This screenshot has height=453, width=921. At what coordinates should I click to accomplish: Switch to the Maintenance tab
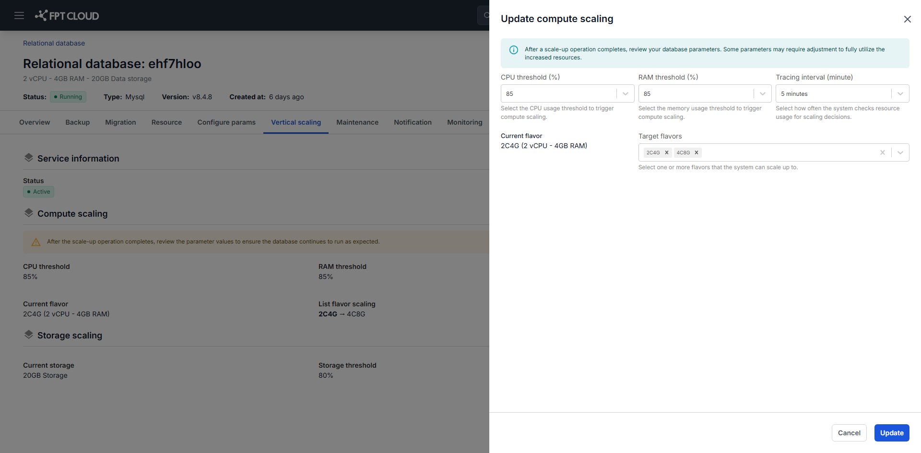coord(357,122)
